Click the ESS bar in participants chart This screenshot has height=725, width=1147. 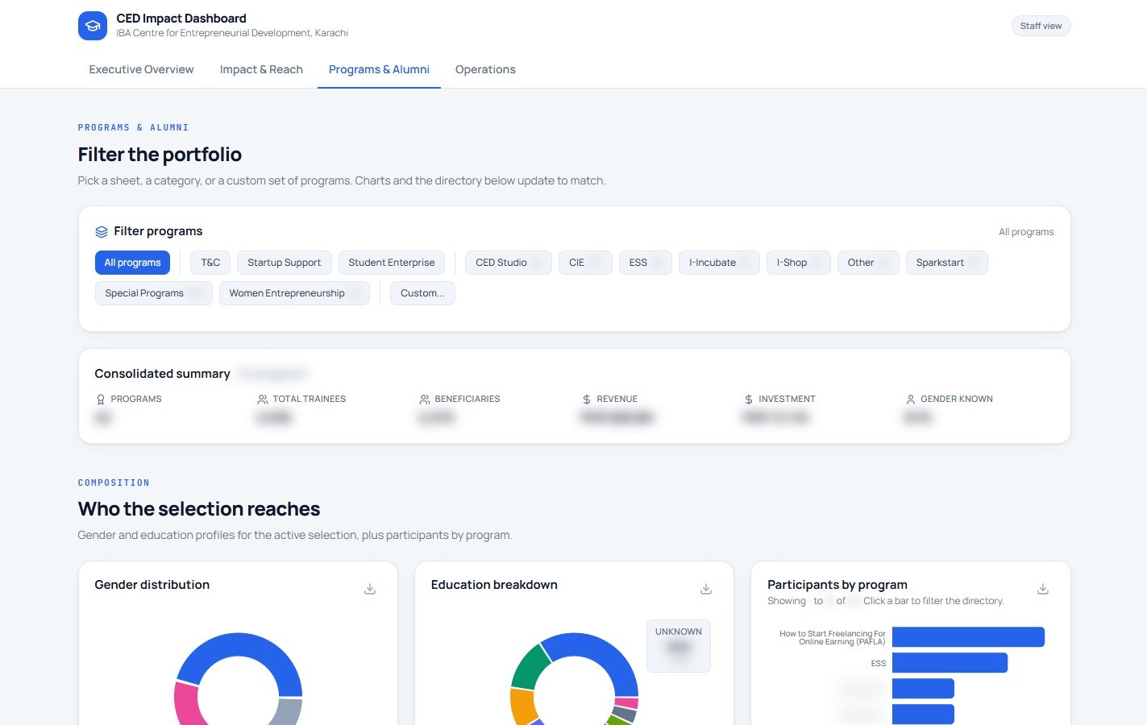click(x=950, y=663)
